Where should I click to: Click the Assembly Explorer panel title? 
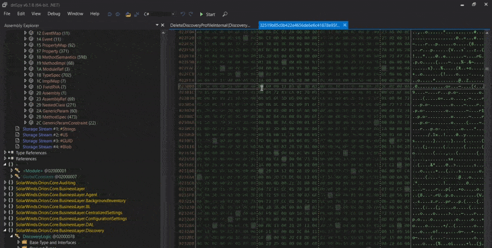(x=22, y=26)
